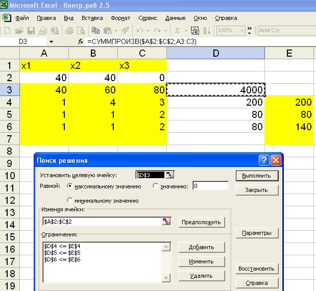Choose the "значению" radio option

tap(155, 186)
